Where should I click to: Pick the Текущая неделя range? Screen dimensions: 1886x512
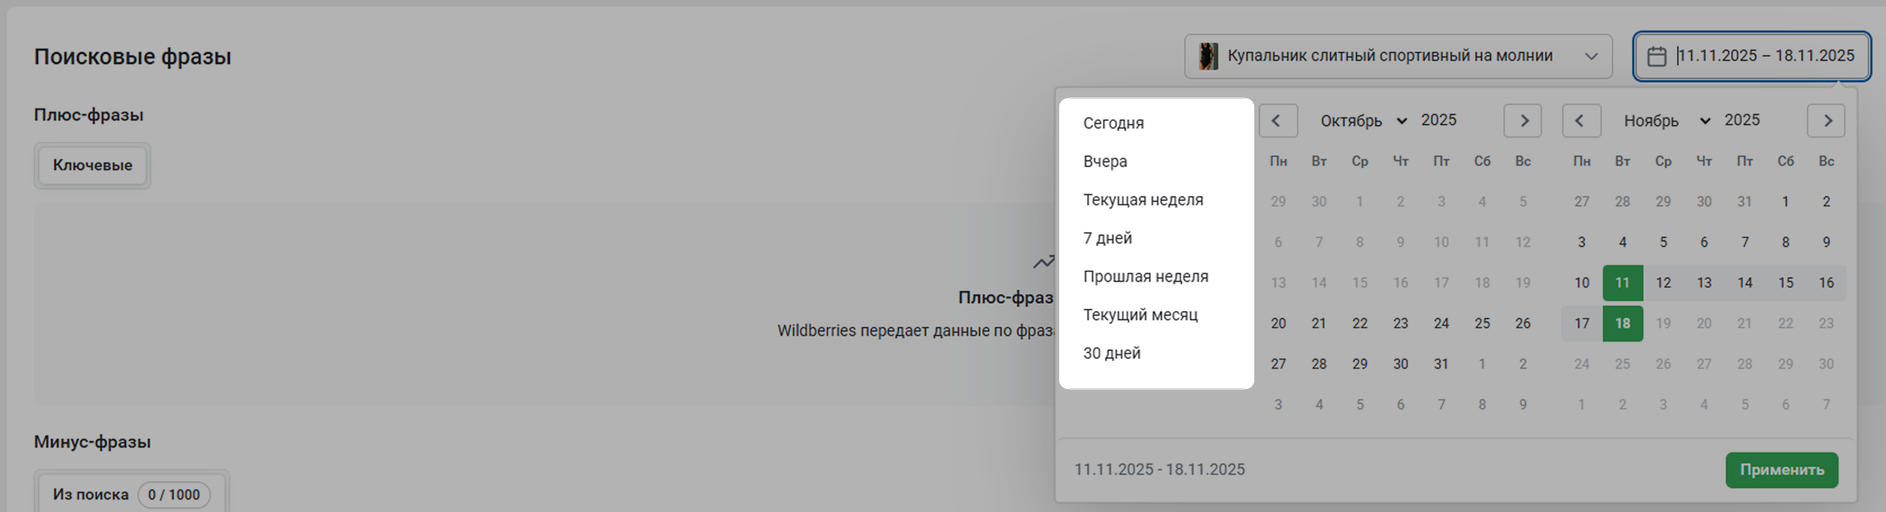click(x=1143, y=200)
